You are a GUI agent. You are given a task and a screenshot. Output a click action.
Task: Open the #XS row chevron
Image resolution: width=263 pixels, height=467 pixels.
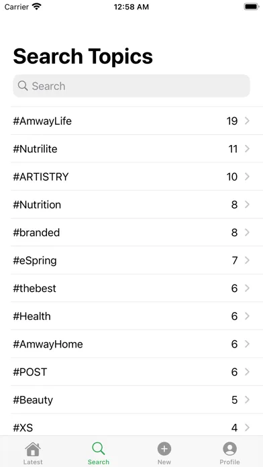[x=247, y=427]
